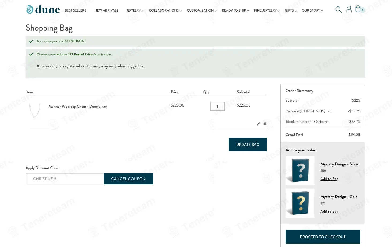Open the search magnifier icon
The image size is (392, 247).
point(338,10)
